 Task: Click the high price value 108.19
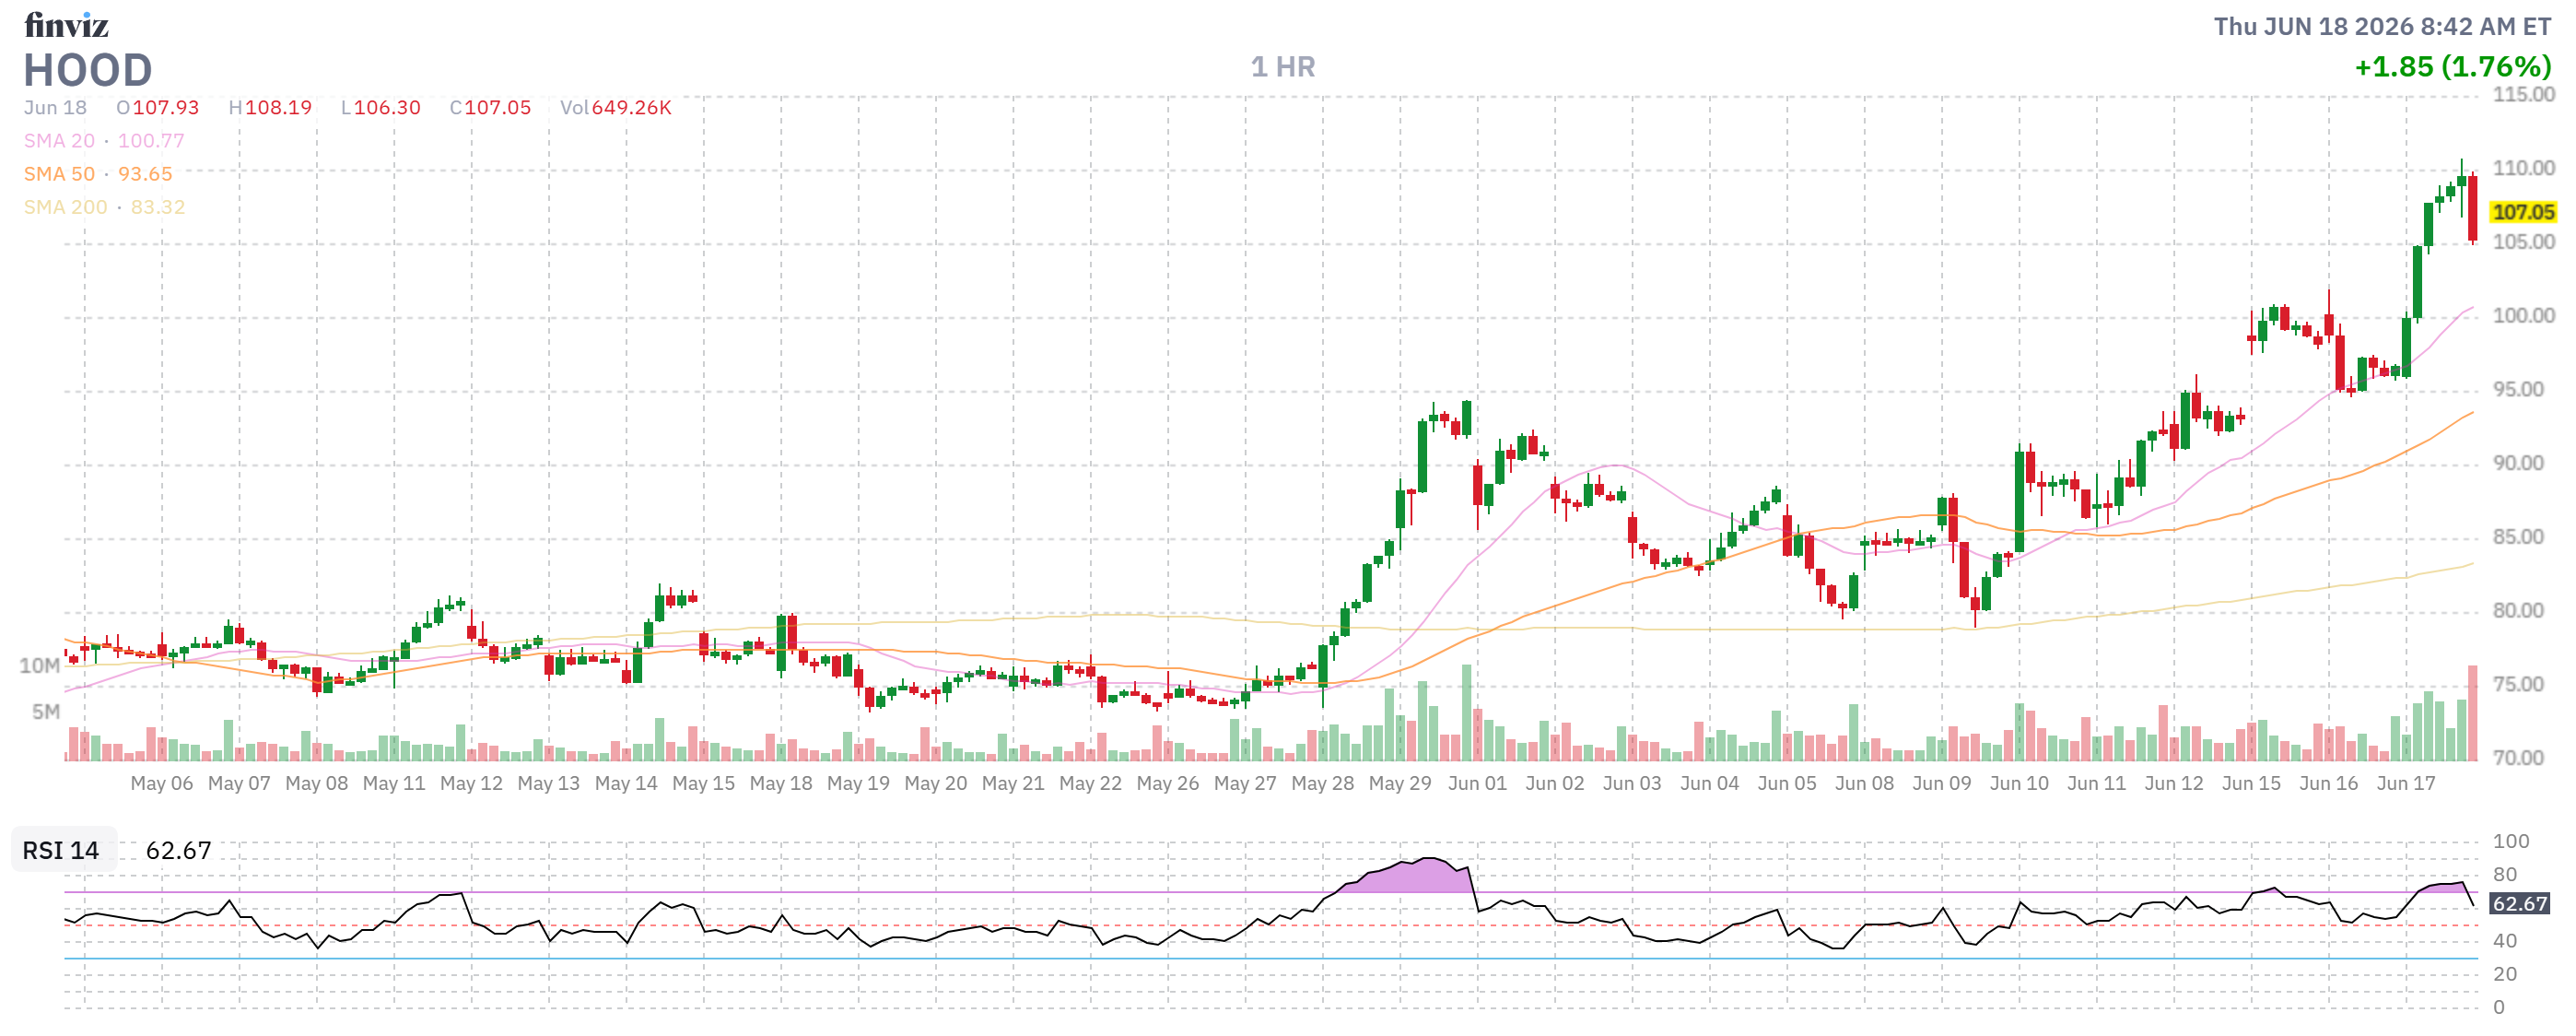pyautogui.click(x=278, y=108)
